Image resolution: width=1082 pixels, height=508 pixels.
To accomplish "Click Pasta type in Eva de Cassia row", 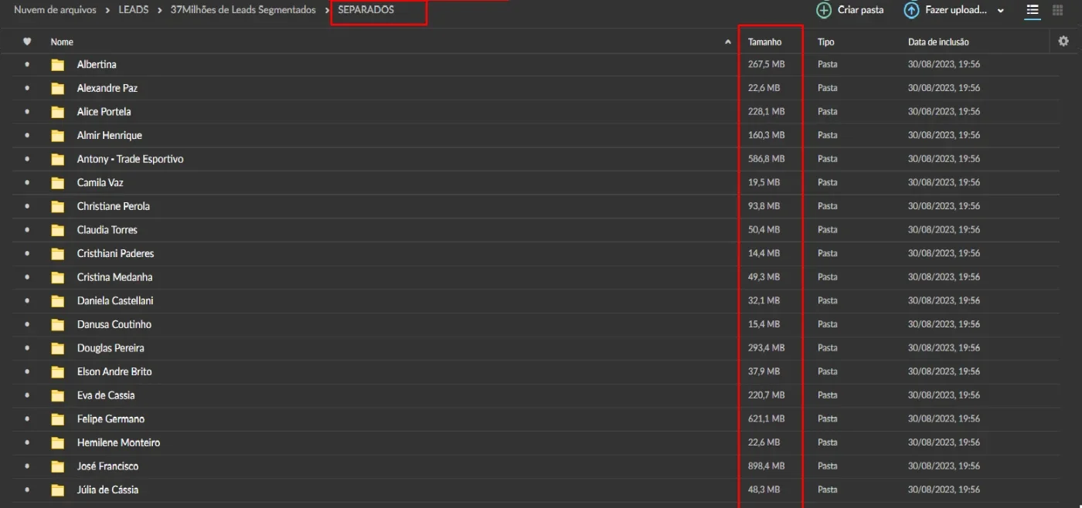I will point(828,395).
